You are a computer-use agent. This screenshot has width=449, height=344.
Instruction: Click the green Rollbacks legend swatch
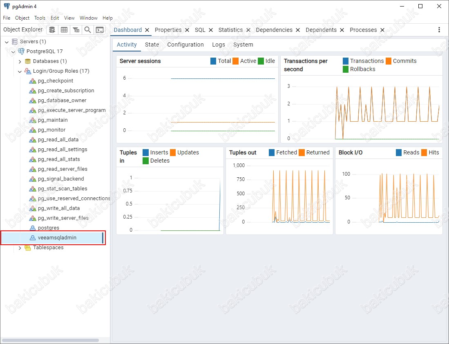[x=346, y=69]
